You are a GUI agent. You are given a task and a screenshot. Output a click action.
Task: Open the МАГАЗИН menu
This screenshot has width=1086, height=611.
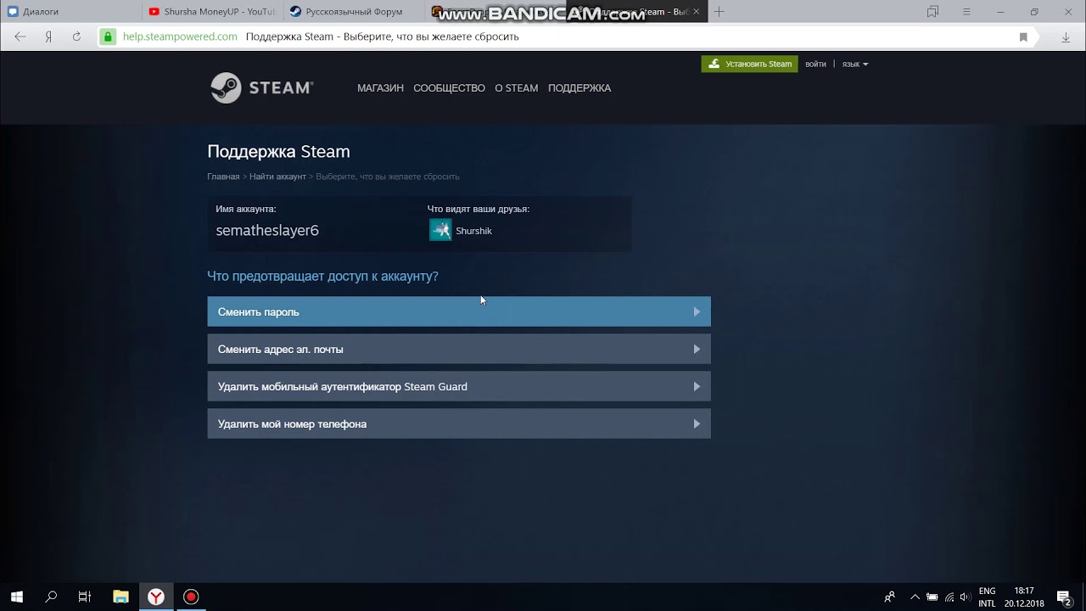tap(380, 88)
